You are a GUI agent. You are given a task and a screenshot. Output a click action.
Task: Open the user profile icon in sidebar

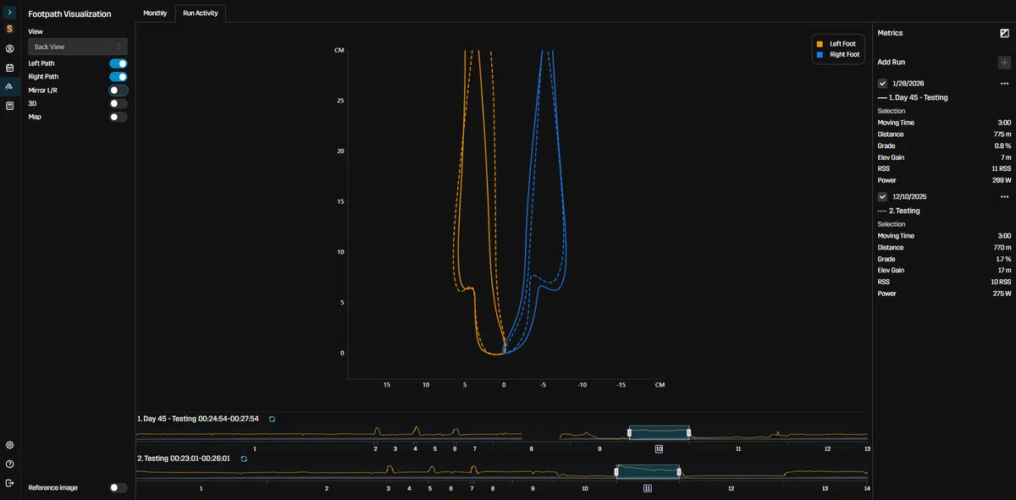[x=10, y=49]
